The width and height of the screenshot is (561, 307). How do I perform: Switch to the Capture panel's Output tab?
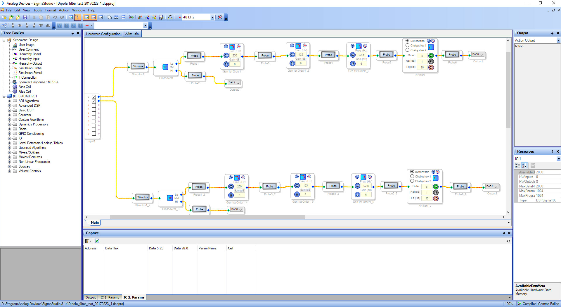[91, 297]
